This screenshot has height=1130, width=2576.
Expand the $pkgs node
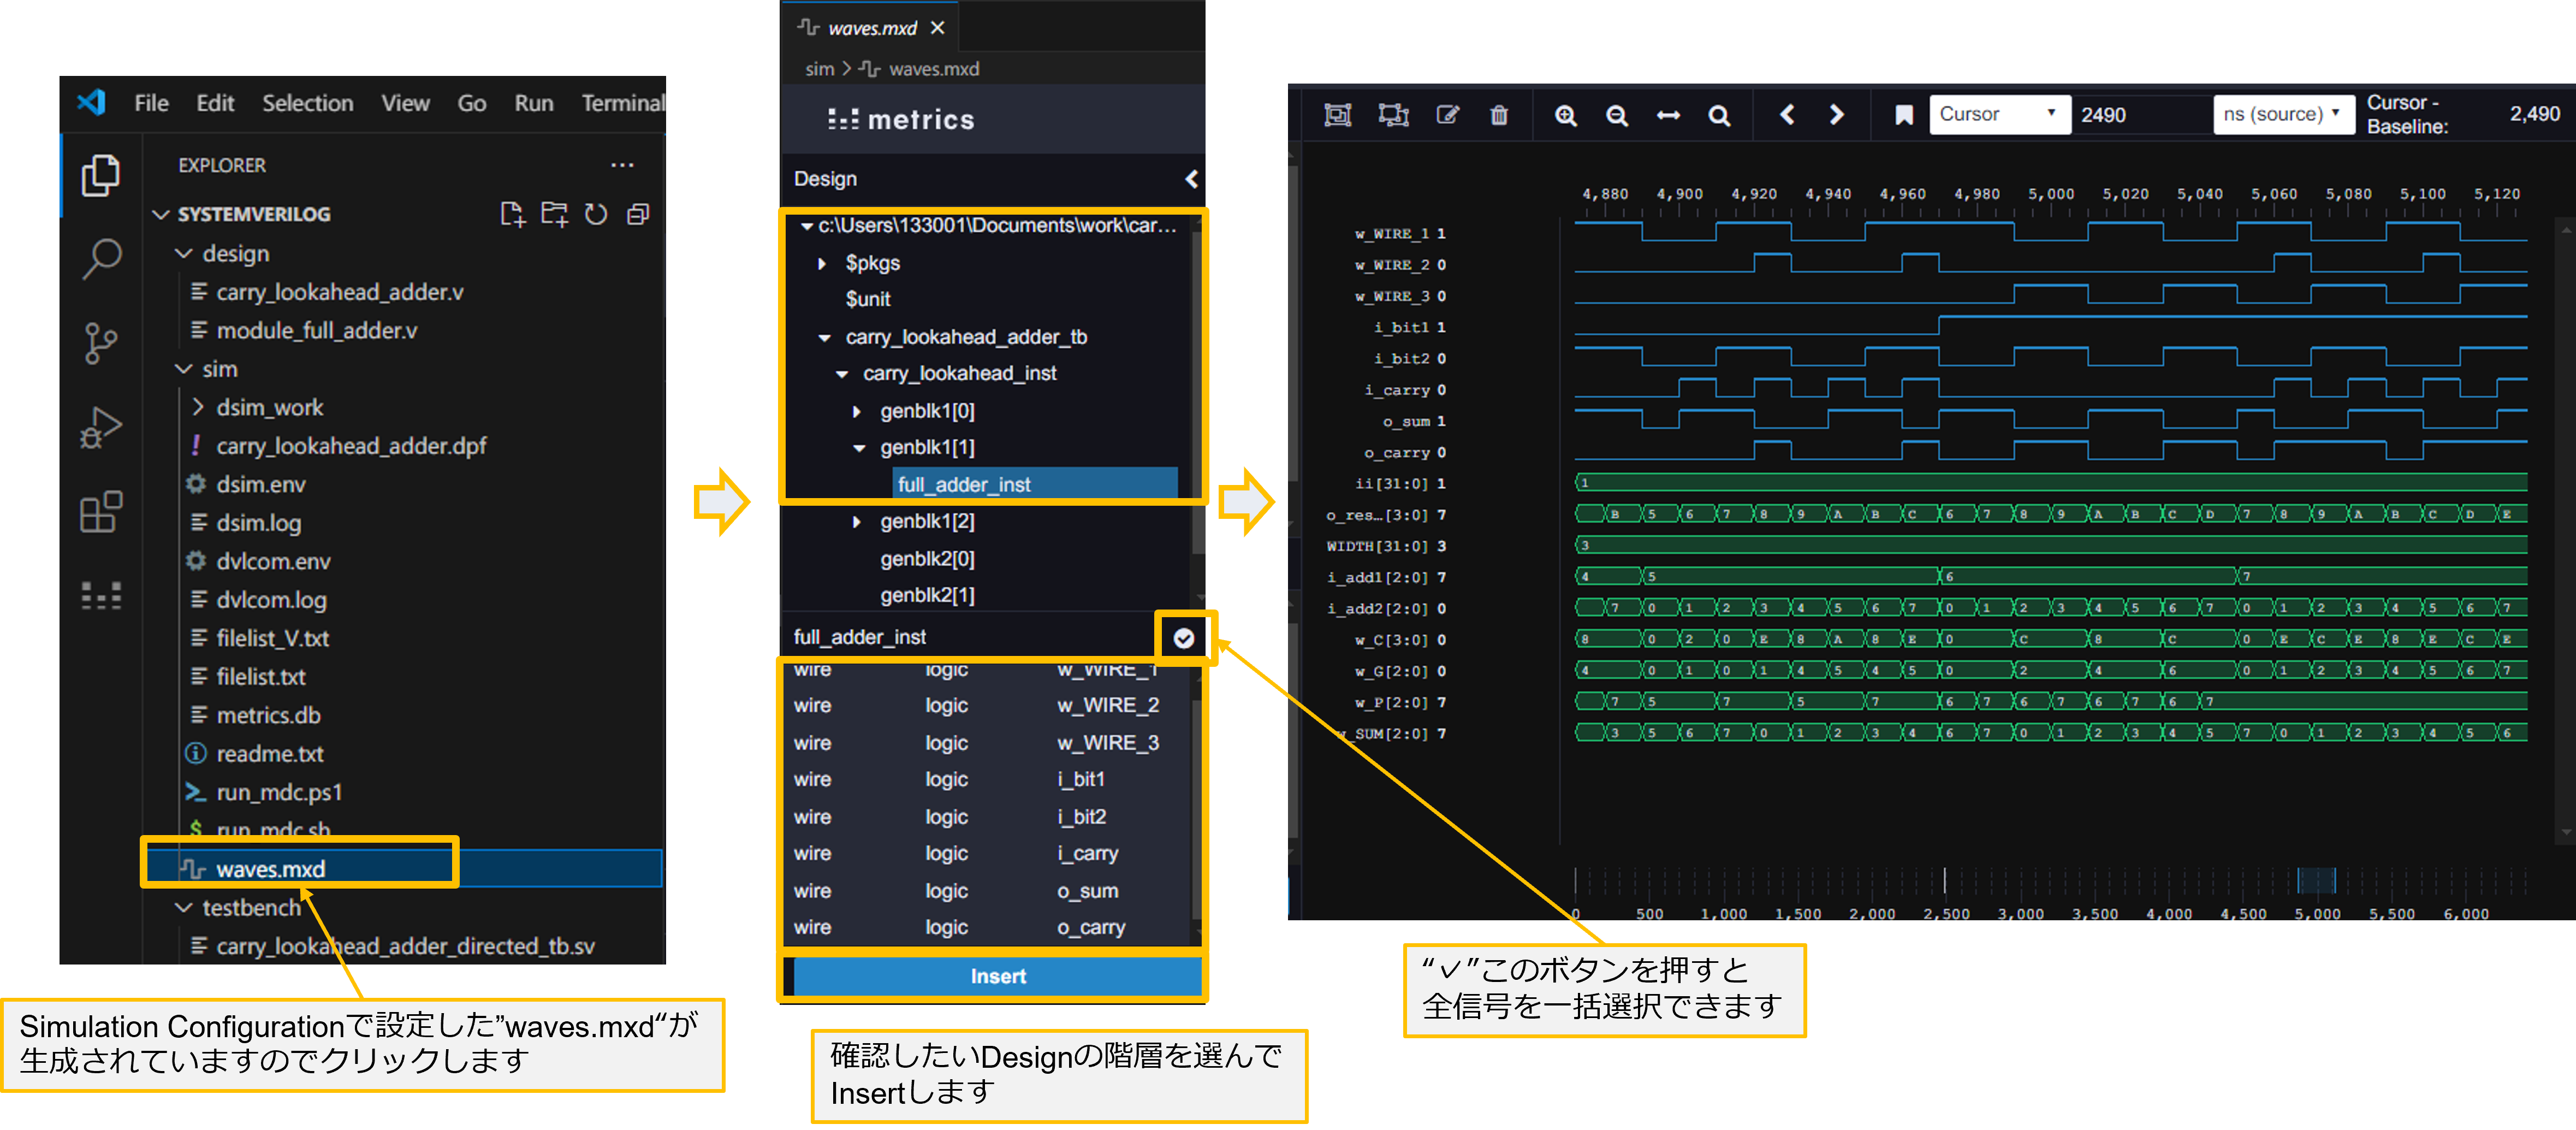(822, 263)
